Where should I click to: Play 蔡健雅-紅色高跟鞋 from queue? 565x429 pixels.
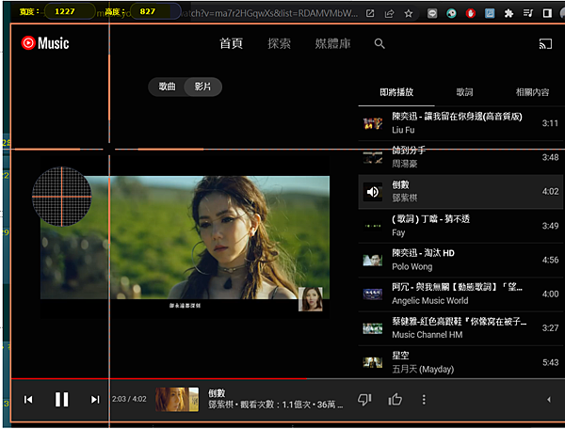click(x=460, y=328)
